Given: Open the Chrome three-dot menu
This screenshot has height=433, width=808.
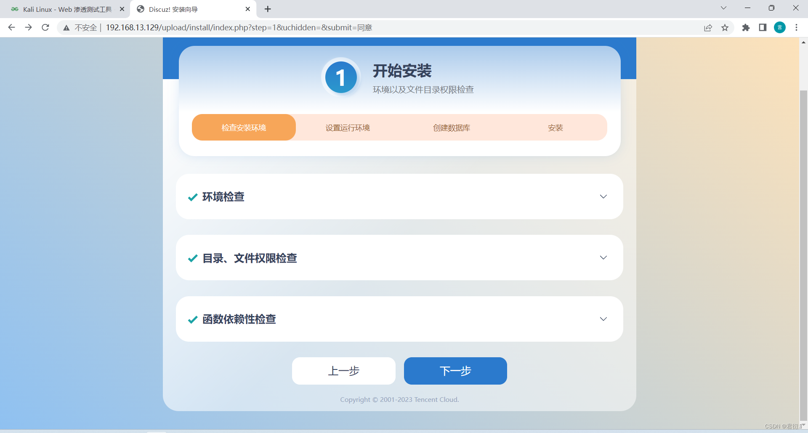Looking at the screenshot, I should pyautogui.click(x=796, y=28).
